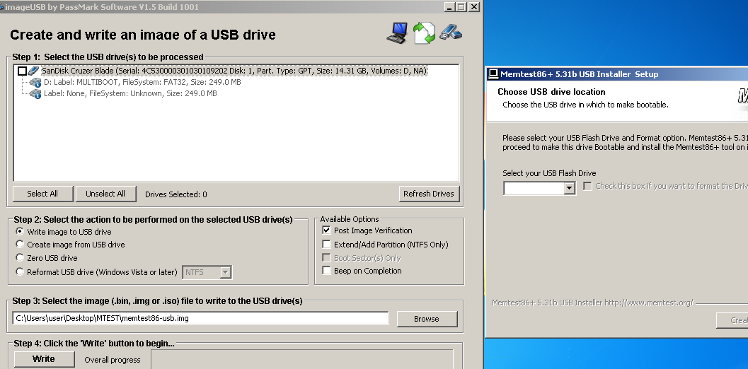Open the NTFS filesystem dropdown
The image size is (748, 369).
[226, 272]
